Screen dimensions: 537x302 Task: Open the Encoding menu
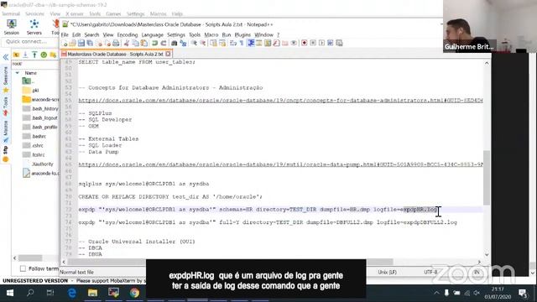pos(127,35)
